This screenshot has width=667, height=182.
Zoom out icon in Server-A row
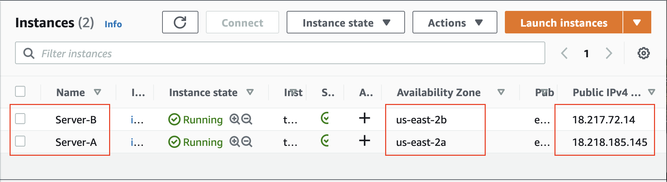[x=247, y=141]
